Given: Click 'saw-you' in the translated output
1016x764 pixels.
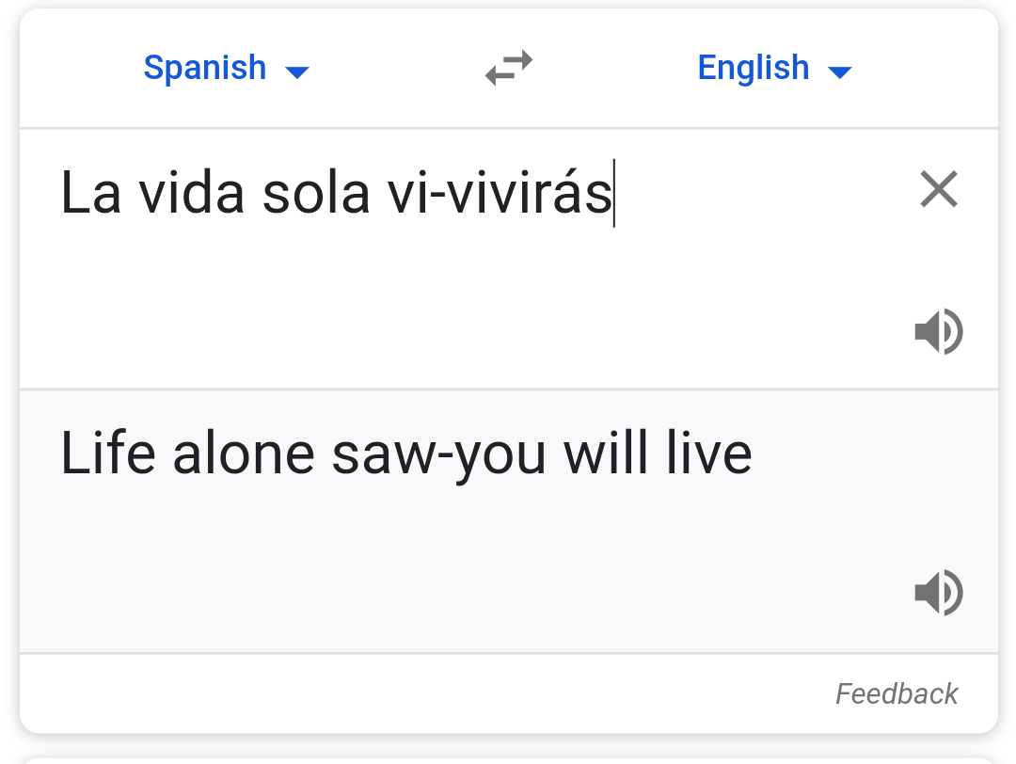Looking at the screenshot, I should (438, 454).
